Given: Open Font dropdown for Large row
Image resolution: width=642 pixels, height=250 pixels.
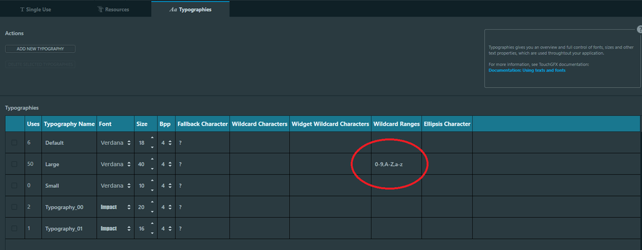Looking at the screenshot, I should (116, 164).
